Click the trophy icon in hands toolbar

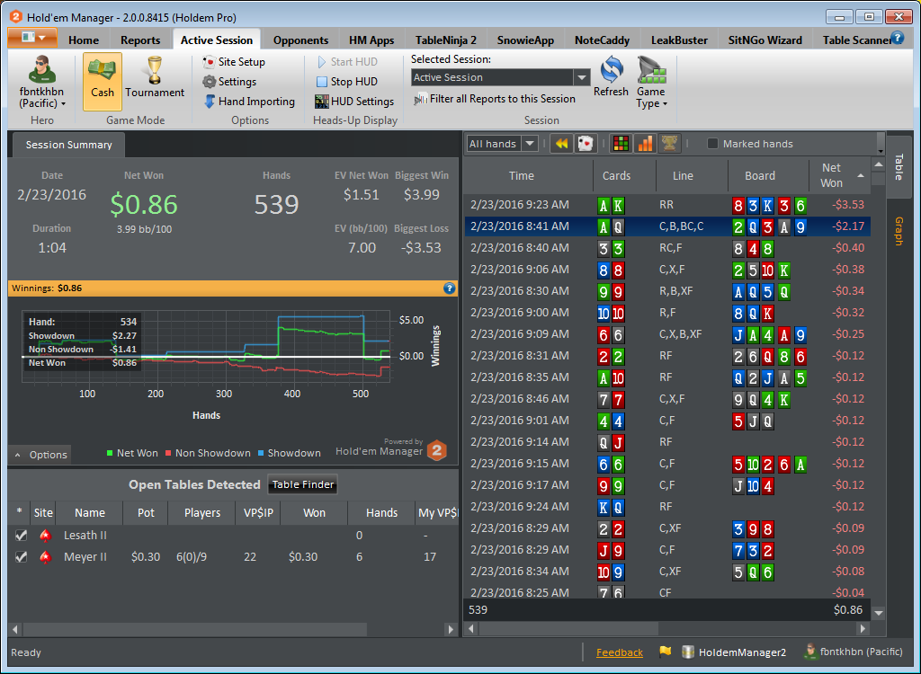(669, 144)
